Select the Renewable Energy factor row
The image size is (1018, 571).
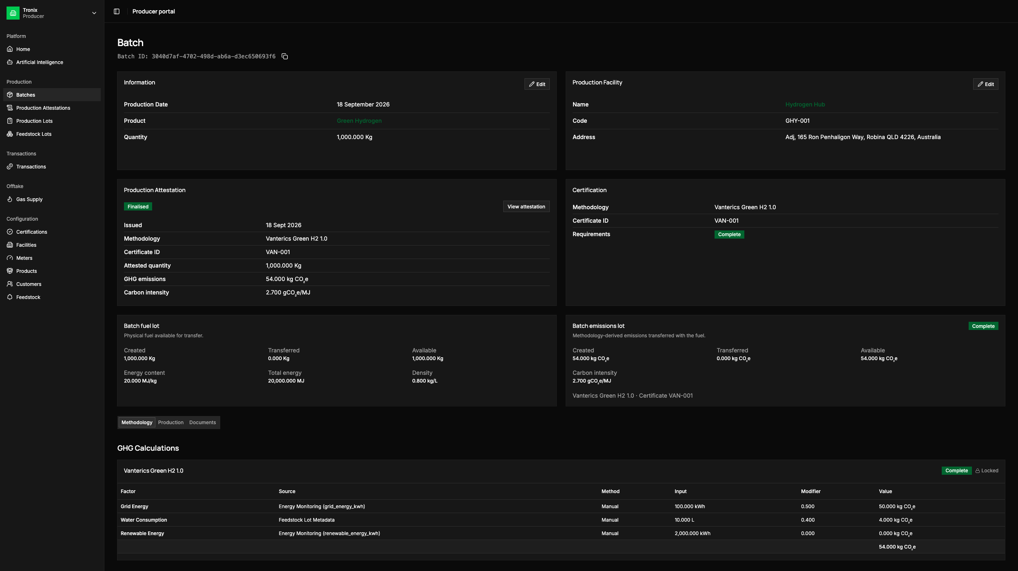tap(561, 533)
